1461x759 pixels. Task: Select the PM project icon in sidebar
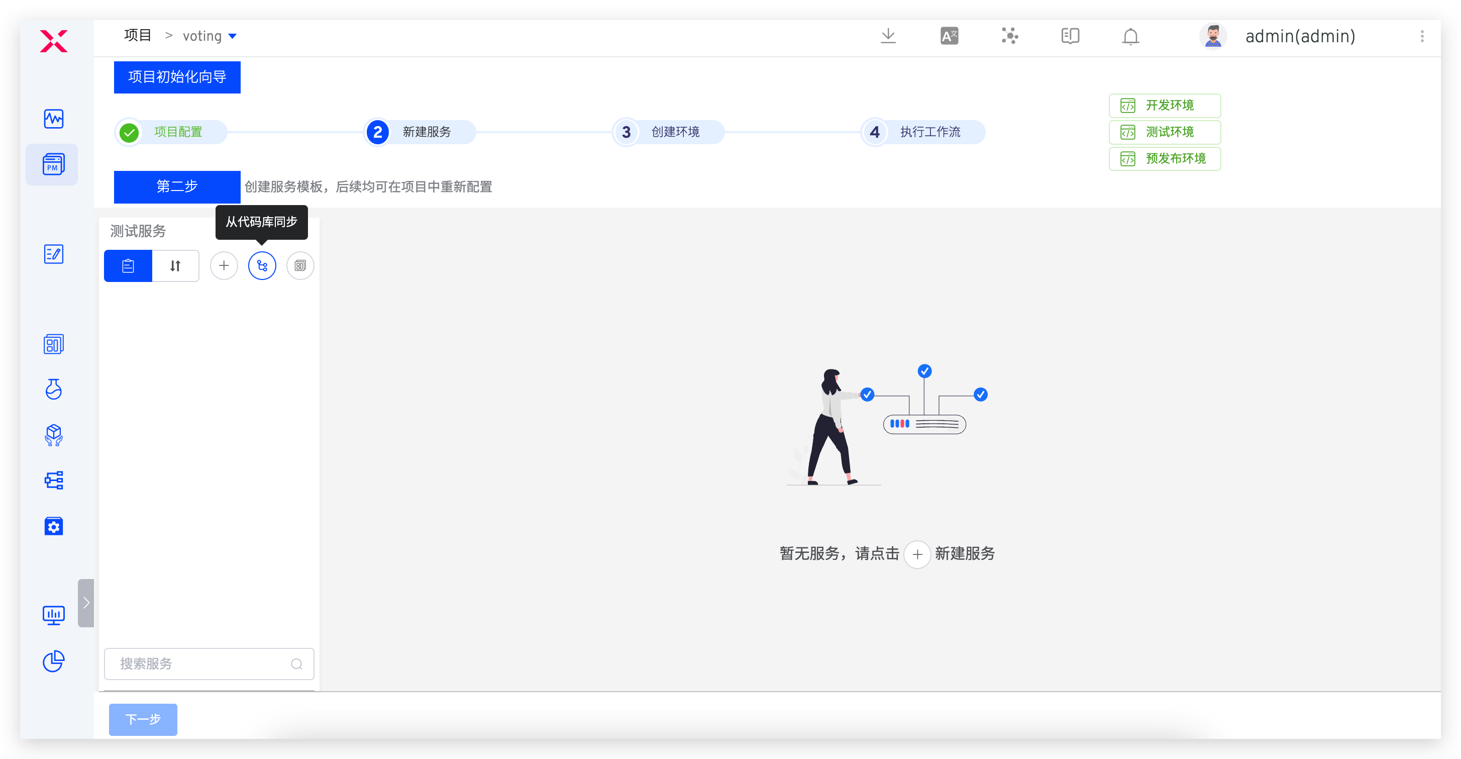[52, 164]
